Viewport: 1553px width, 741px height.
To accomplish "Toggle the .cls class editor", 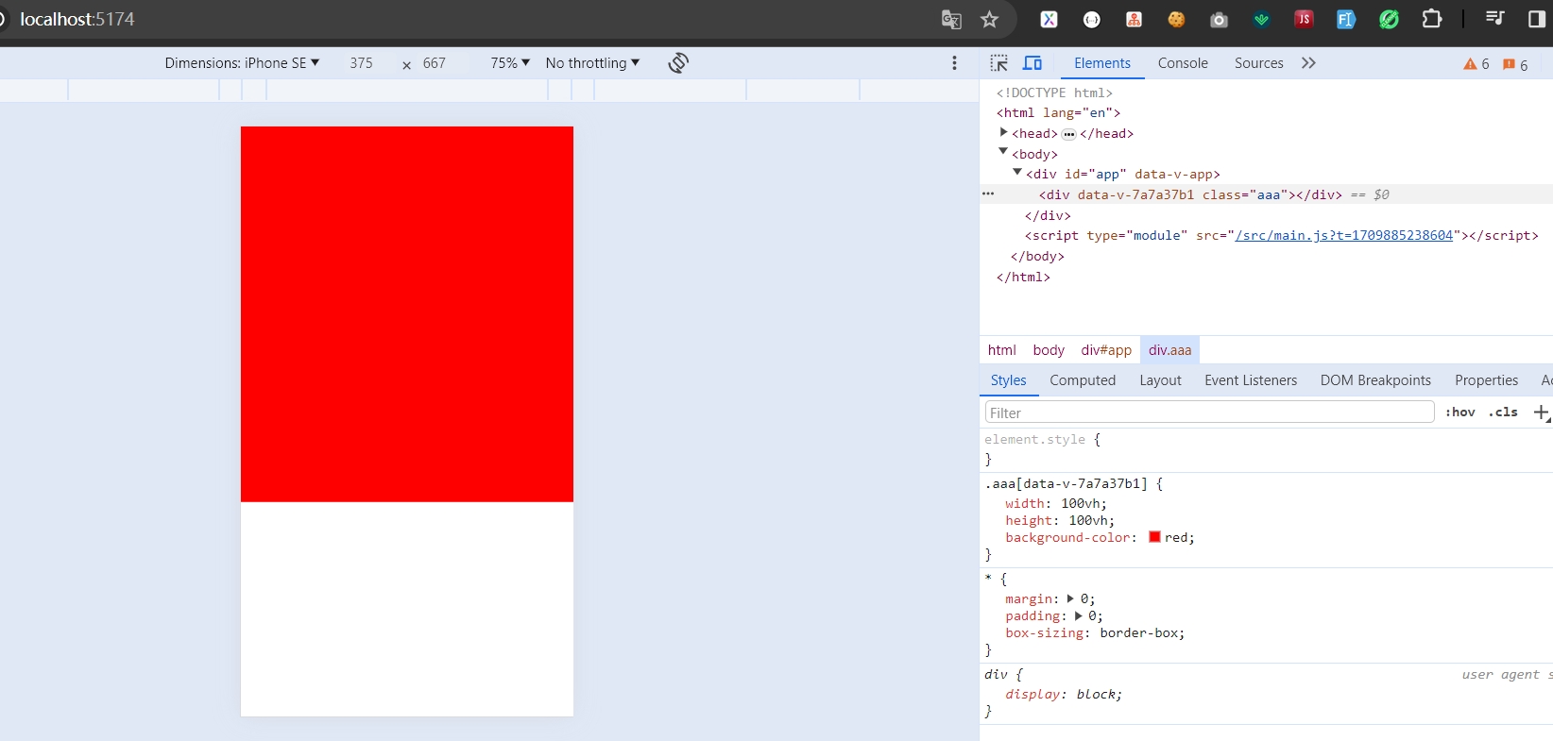I will [1503, 413].
